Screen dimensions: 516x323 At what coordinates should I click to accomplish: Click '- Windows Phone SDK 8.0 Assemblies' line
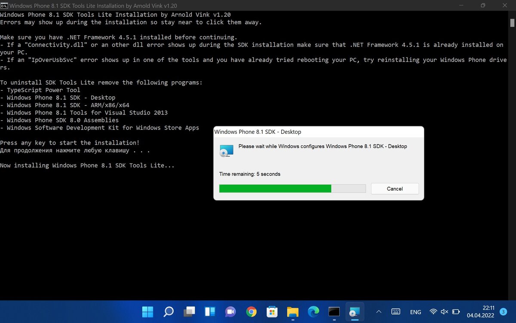click(x=59, y=120)
